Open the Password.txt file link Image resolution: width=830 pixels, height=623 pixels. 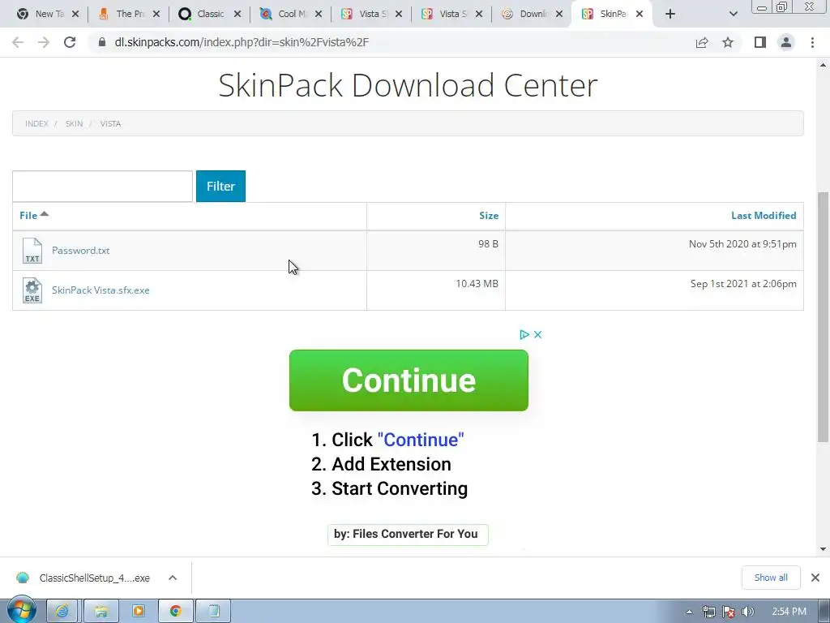click(80, 251)
